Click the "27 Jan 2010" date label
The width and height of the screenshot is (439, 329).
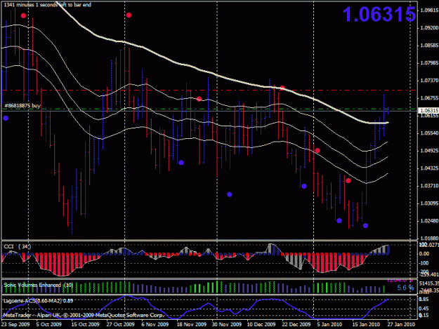tap(401, 325)
